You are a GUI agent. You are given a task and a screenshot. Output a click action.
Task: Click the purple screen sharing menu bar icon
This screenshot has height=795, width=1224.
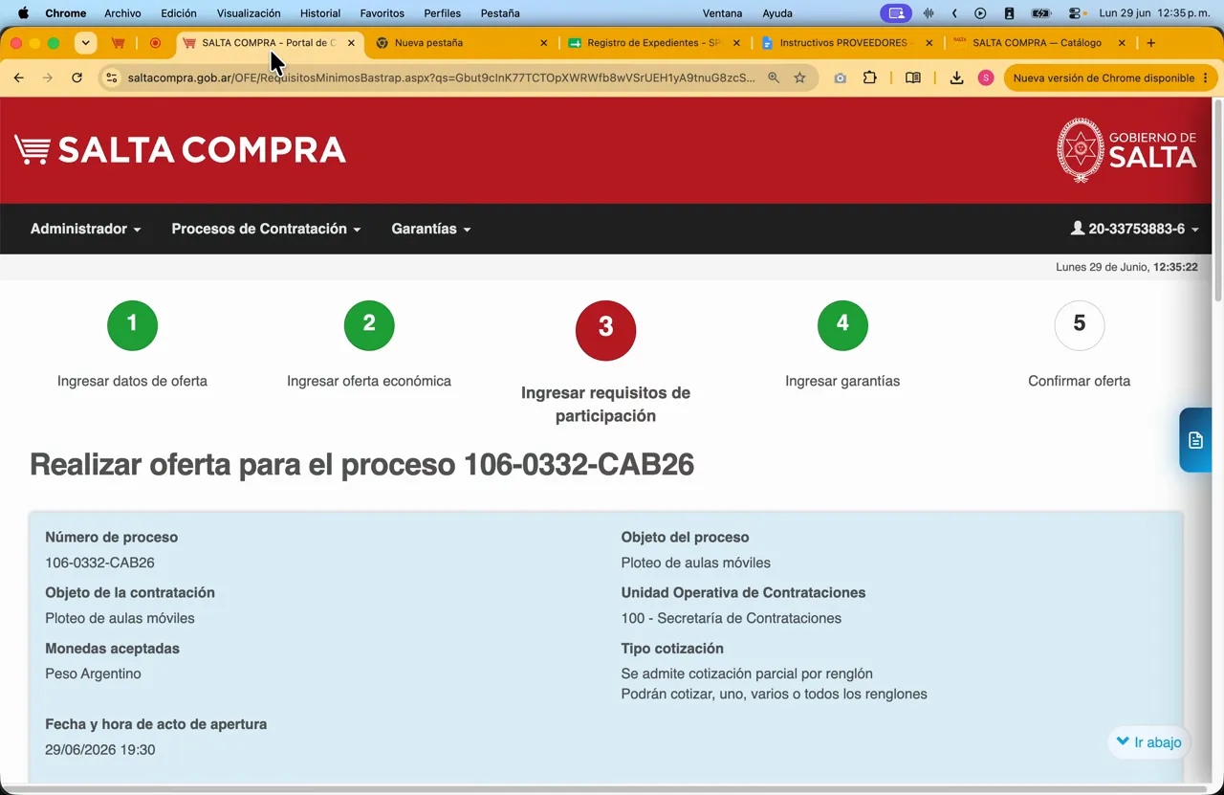click(896, 13)
